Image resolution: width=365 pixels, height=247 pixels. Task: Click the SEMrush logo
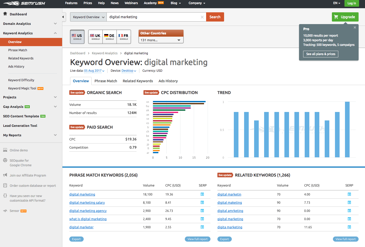[x=24, y=3]
